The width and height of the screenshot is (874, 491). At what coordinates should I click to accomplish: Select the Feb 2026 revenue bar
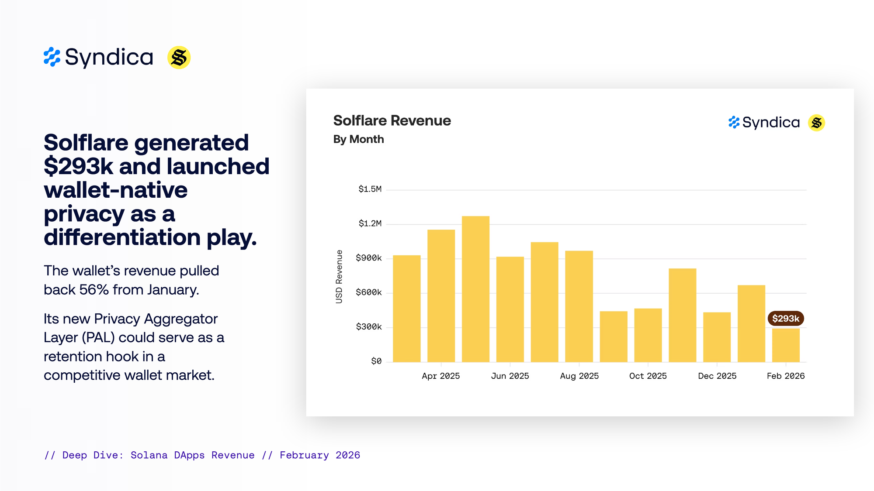785,345
